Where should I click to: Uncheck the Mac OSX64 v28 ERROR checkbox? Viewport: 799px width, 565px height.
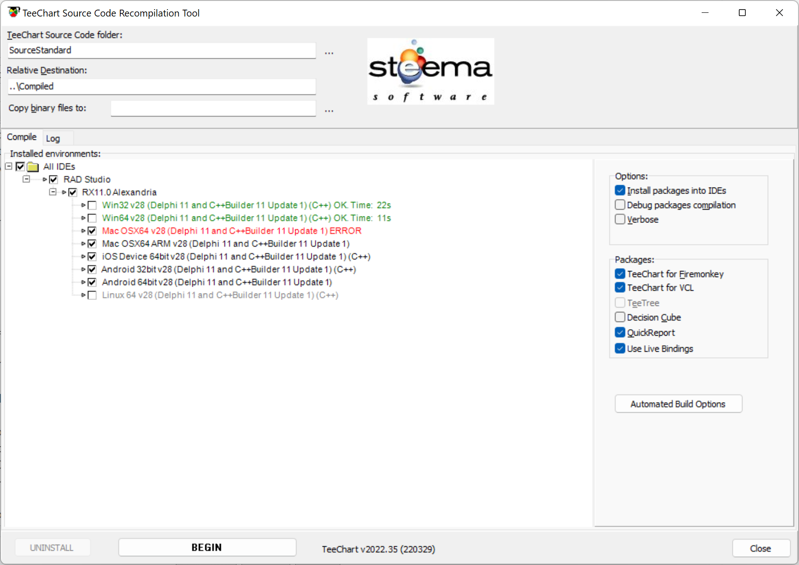pos(92,231)
